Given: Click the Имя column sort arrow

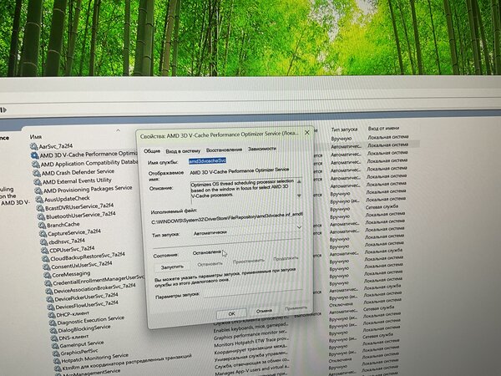Looking at the screenshot, I should click(119, 130).
